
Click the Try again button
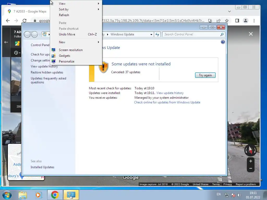(x=205, y=75)
